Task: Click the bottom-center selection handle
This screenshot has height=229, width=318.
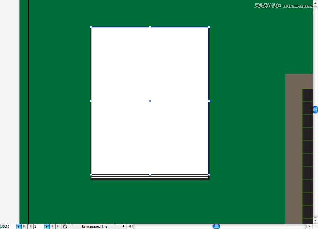Action: (150, 175)
